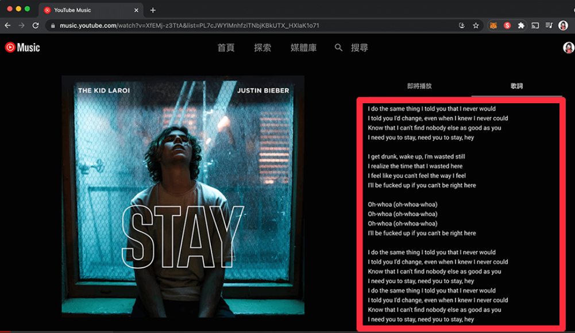This screenshot has width=575, height=333.
Task: Switch to the 即將播放 tab
Action: coord(419,86)
